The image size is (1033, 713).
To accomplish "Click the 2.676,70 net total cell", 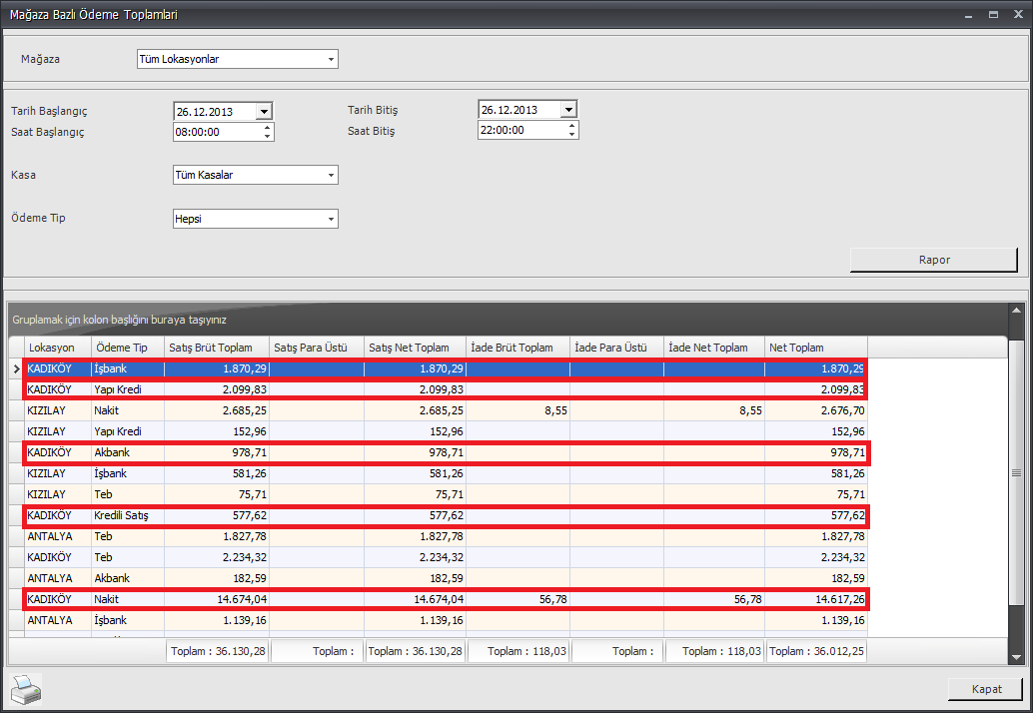I will (815, 410).
